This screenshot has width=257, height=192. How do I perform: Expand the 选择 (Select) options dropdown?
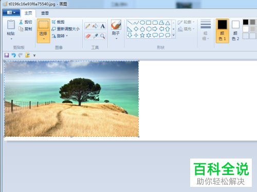[44, 39]
